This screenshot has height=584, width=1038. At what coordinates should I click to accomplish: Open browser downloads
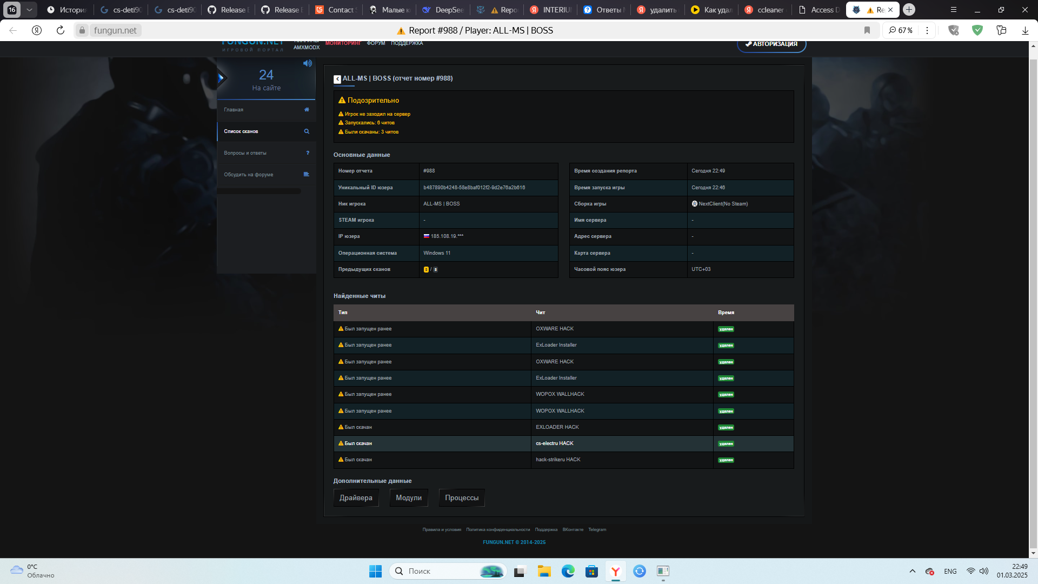[1025, 30]
